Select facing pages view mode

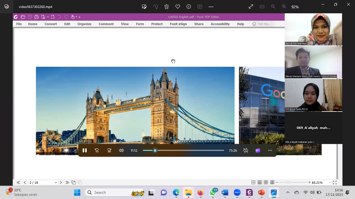click(266, 182)
